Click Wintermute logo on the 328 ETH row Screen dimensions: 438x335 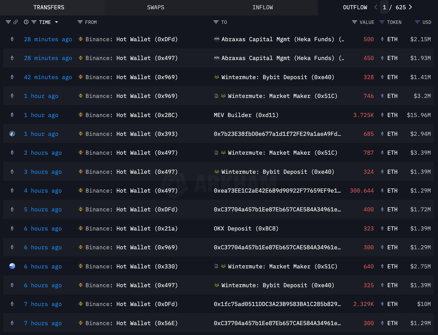tap(217, 77)
